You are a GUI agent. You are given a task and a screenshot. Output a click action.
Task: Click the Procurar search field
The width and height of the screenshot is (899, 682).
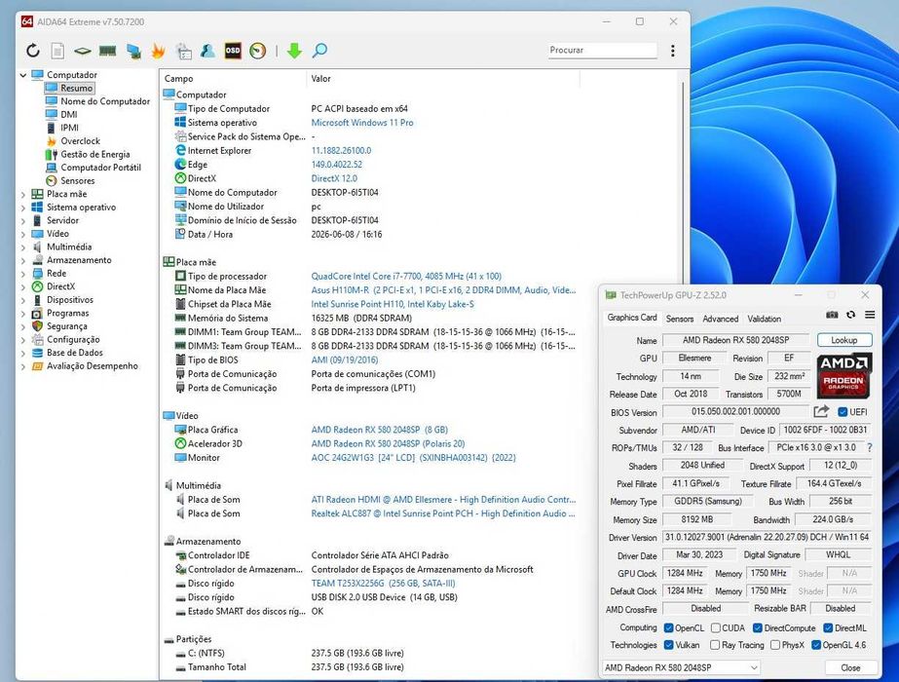coord(601,51)
